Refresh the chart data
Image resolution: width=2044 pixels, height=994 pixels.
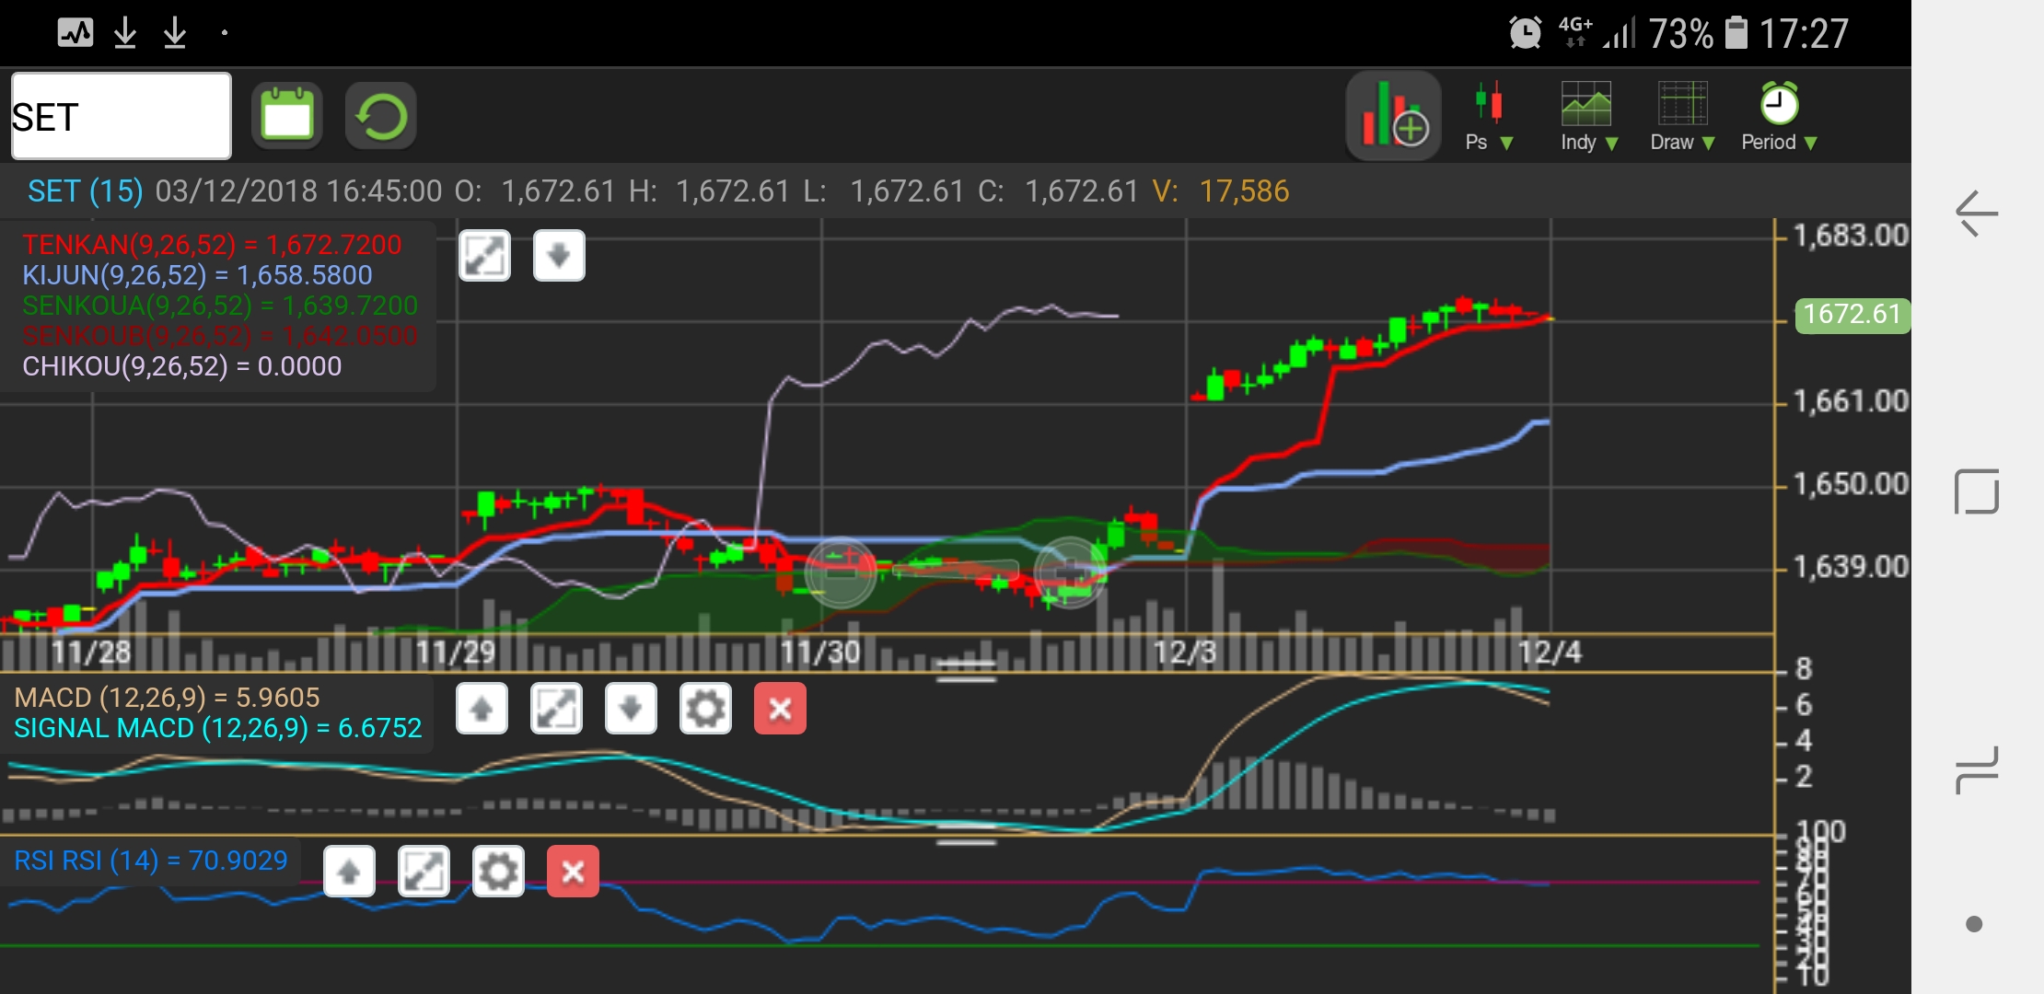pos(380,116)
